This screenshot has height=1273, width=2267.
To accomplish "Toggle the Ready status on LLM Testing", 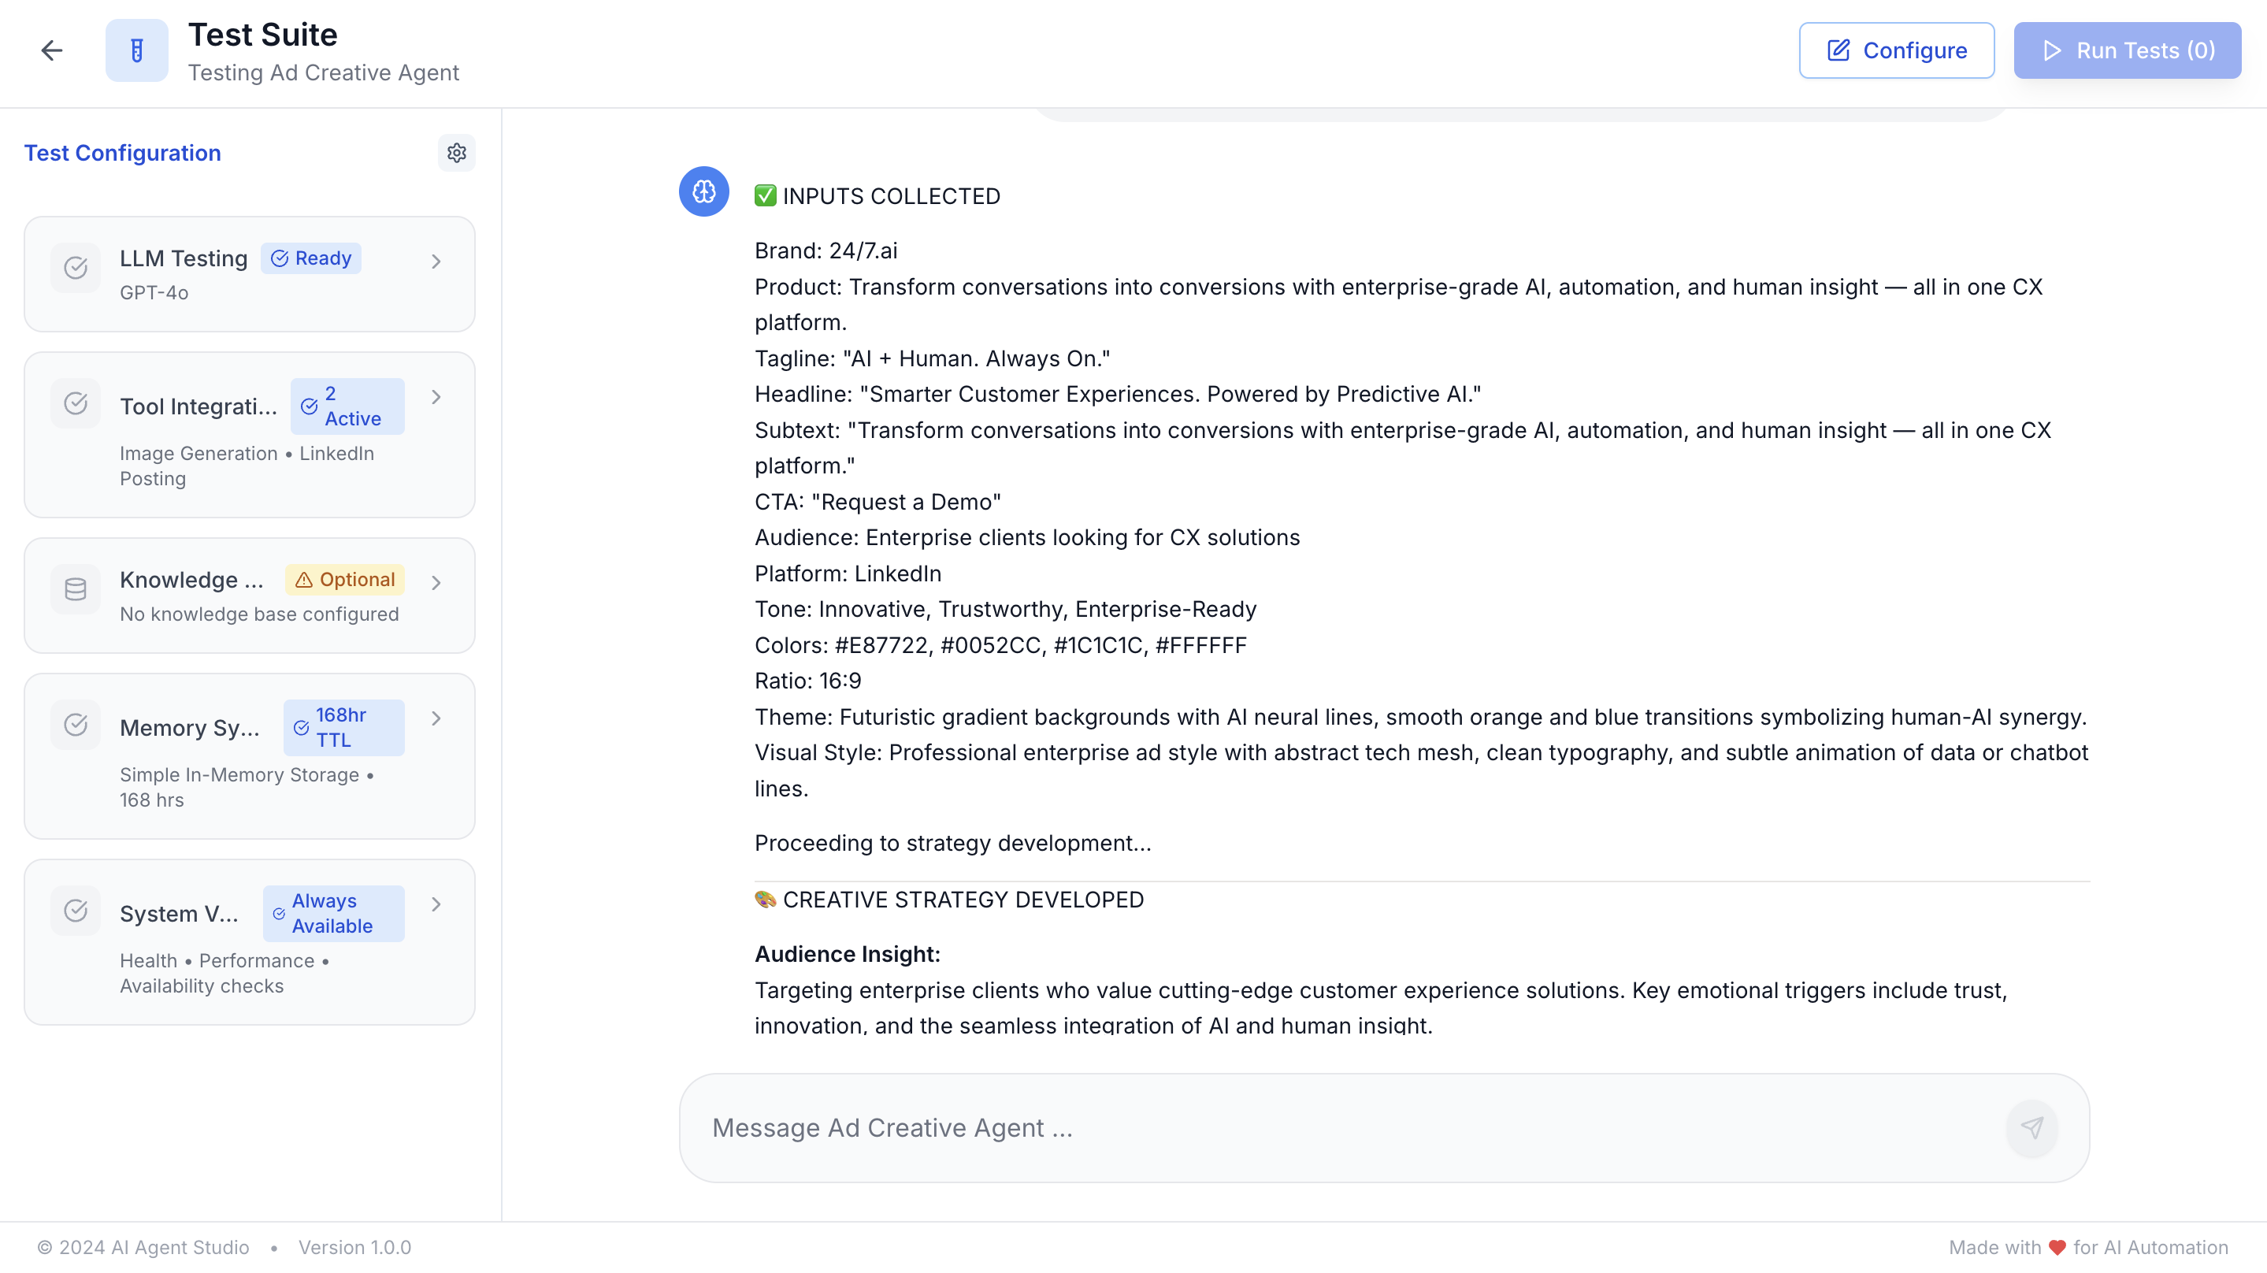I will (x=310, y=258).
